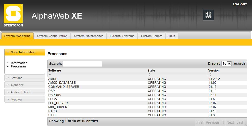Viewport: 252px width, 127px height.
Task: Open the External Systems tab
Action: click(122, 36)
